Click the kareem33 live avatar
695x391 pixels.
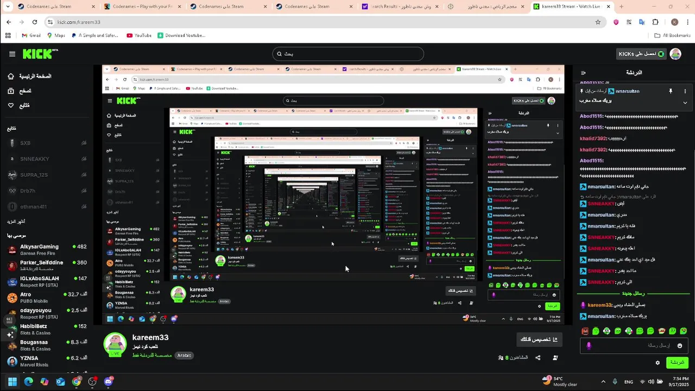[x=115, y=345]
